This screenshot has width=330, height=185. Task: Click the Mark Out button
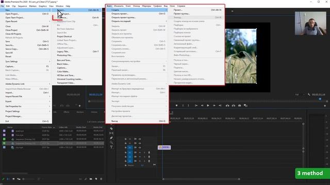[x=188, y=105]
